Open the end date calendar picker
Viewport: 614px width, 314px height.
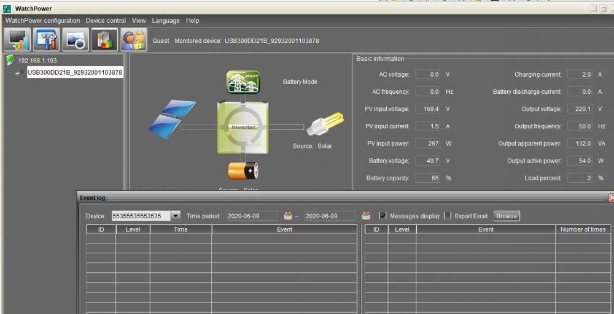[366, 215]
